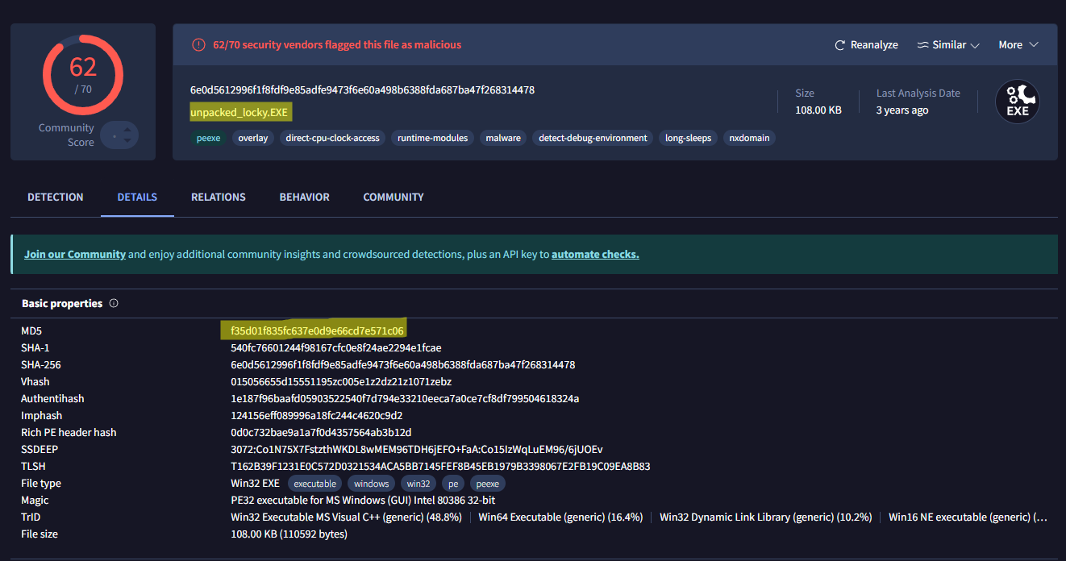Viewport: 1066px width, 561px height.
Task: Click the MD5 value f35d01f835fc637e0d9e66cd7e571c06
Action: click(317, 330)
